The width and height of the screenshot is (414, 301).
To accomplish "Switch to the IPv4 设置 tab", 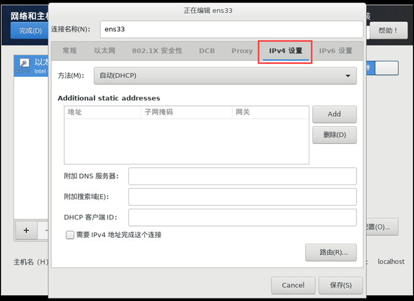I will pyautogui.click(x=286, y=51).
